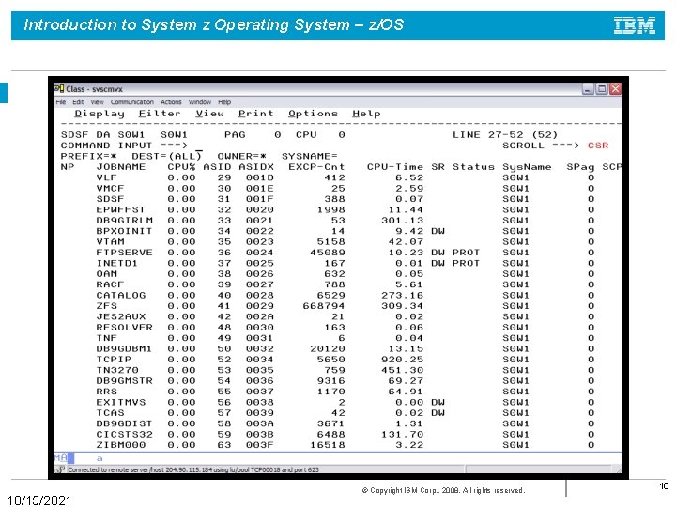The height and width of the screenshot is (507, 676).
Task: Select the RRS job name
Action: point(106,392)
